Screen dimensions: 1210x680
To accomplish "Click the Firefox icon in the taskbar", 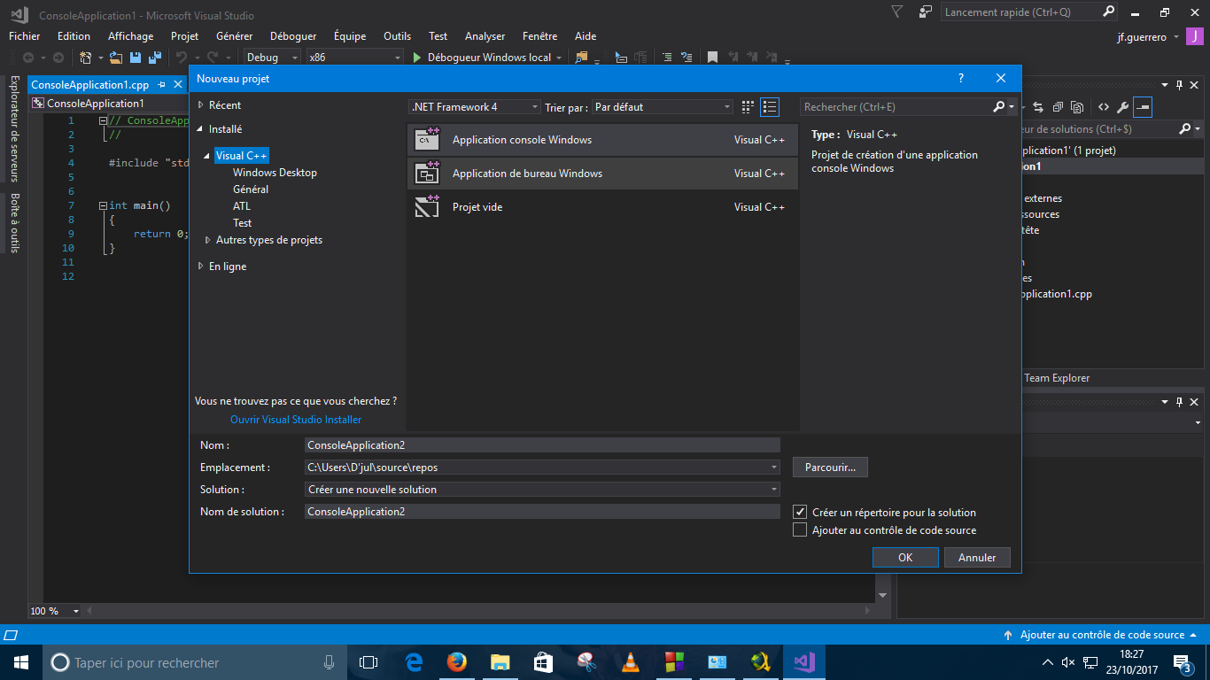I will (457, 661).
